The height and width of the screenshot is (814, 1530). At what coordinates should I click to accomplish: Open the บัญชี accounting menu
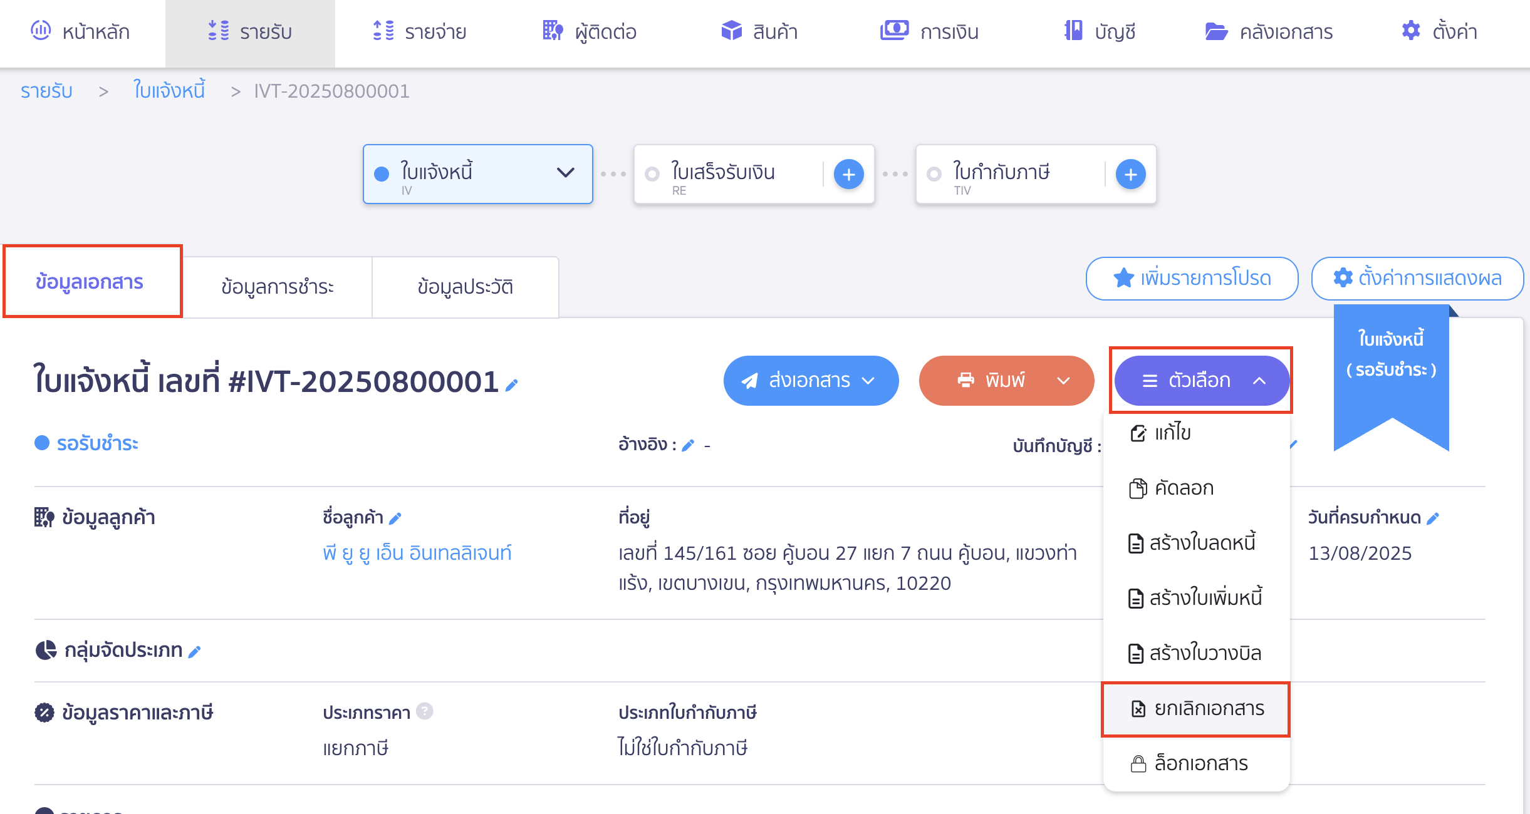[x=1100, y=31]
